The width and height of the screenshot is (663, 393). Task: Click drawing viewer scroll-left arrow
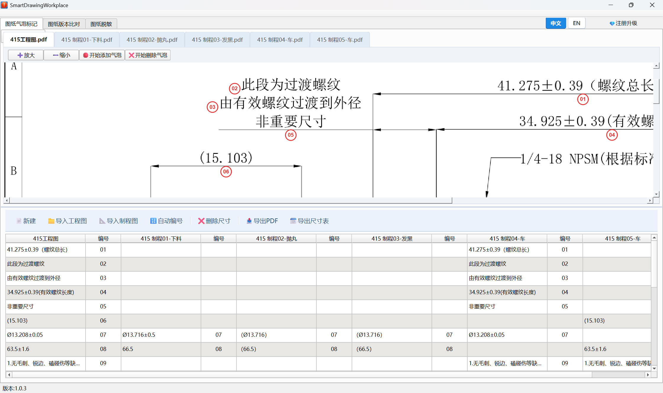click(x=7, y=200)
